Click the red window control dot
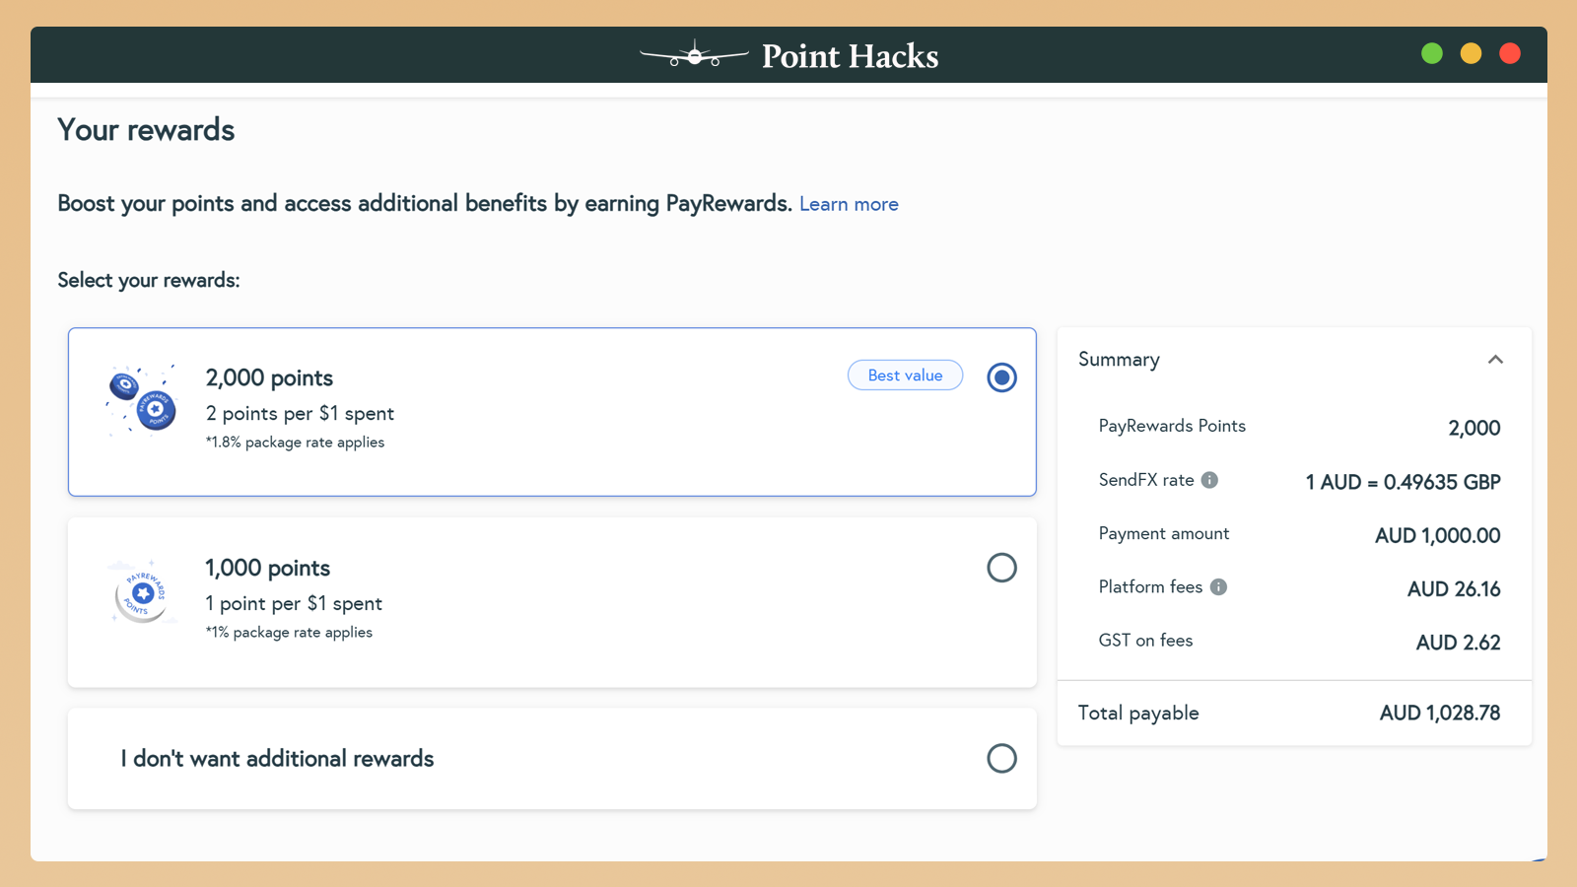 point(1509,54)
